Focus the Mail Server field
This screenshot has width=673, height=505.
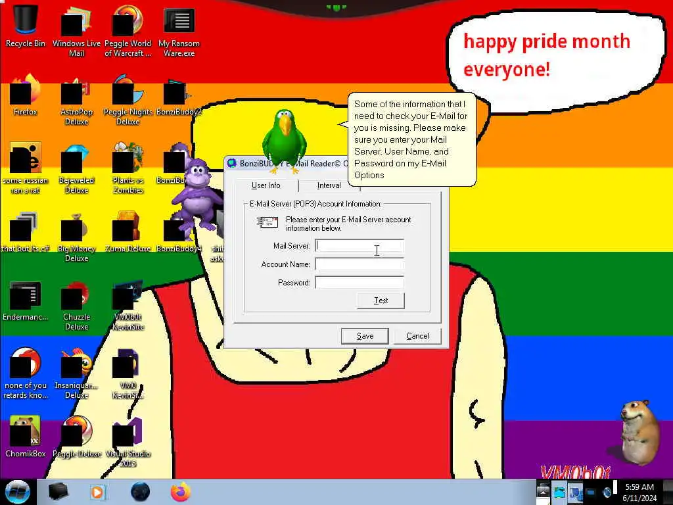point(360,246)
